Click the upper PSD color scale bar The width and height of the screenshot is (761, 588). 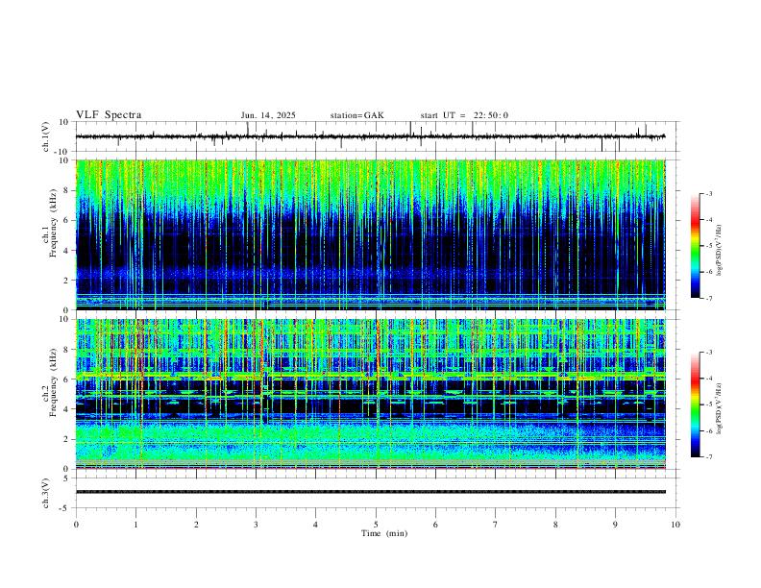coord(695,246)
